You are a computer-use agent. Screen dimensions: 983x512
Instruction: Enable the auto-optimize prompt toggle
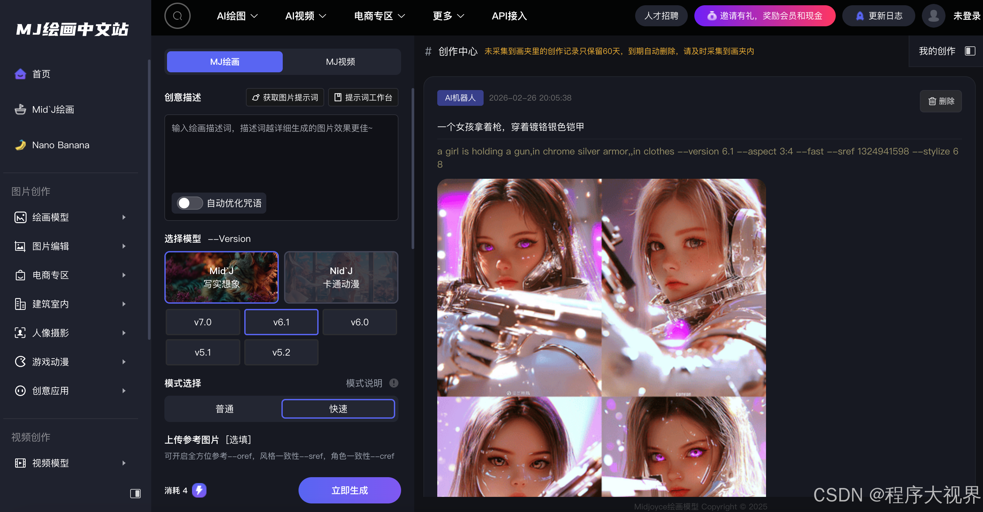click(189, 203)
